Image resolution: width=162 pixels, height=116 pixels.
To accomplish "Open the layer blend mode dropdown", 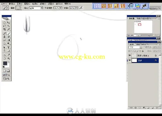I will coord(135,47).
